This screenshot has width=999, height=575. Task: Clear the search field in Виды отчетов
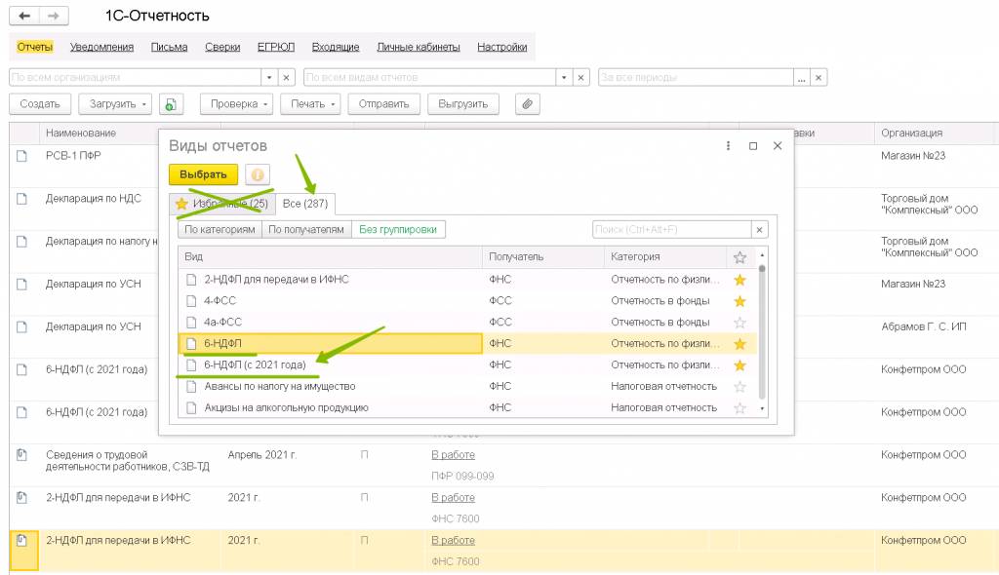(x=759, y=230)
